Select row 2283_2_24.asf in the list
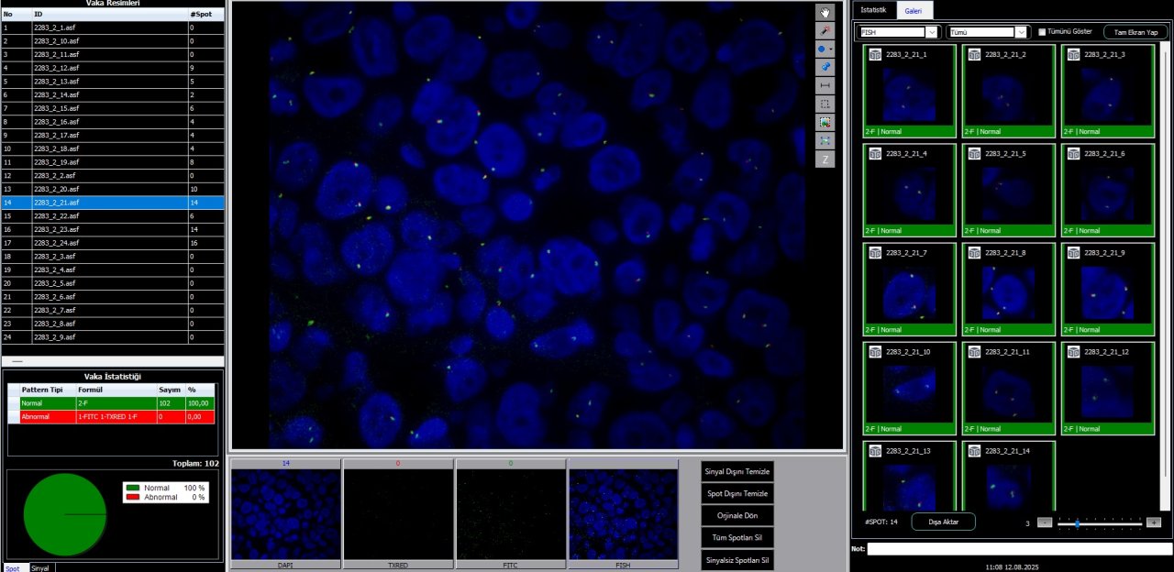Screen dimensions: 1174x572 tap(110, 243)
